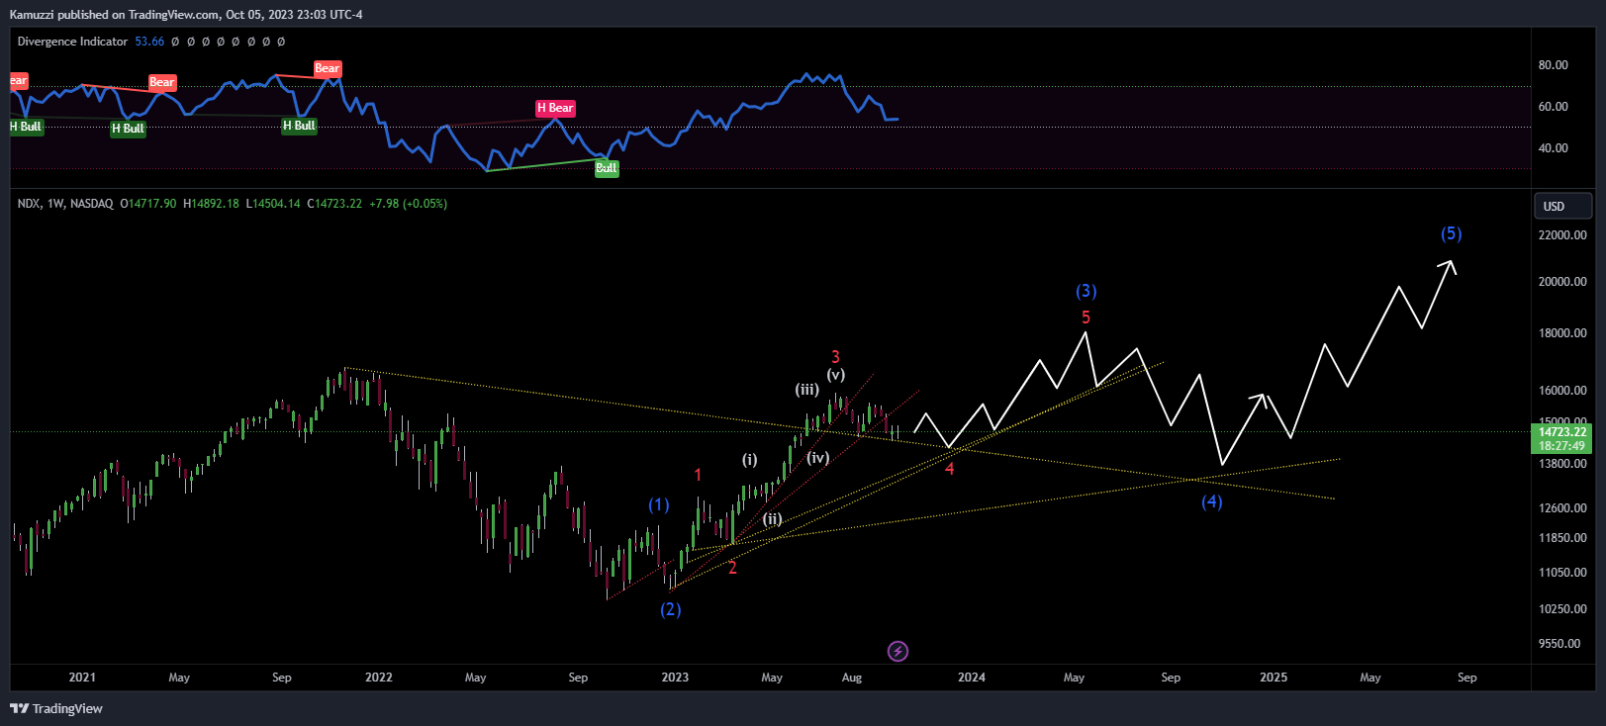Click the 9550.00 price axis label
The height and width of the screenshot is (726, 1606).
[1559, 644]
